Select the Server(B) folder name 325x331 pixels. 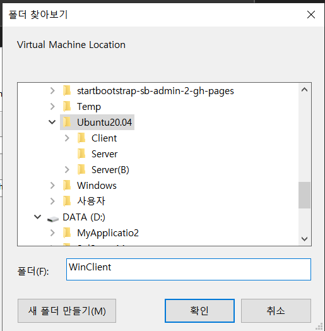coord(110,170)
